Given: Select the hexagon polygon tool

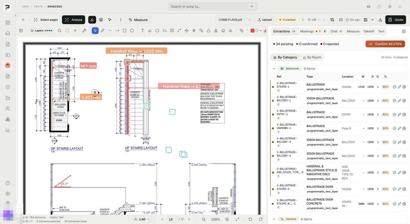Looking at the screenshot, I should (157, 30).
